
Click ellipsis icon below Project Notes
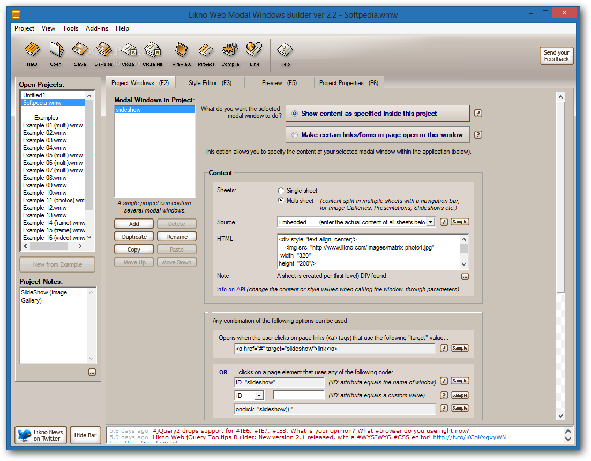click(x=92, y=372)
